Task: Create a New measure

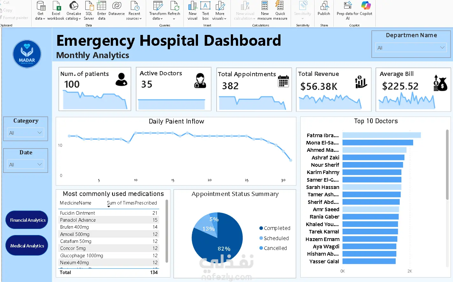Action: pos(265,10)
